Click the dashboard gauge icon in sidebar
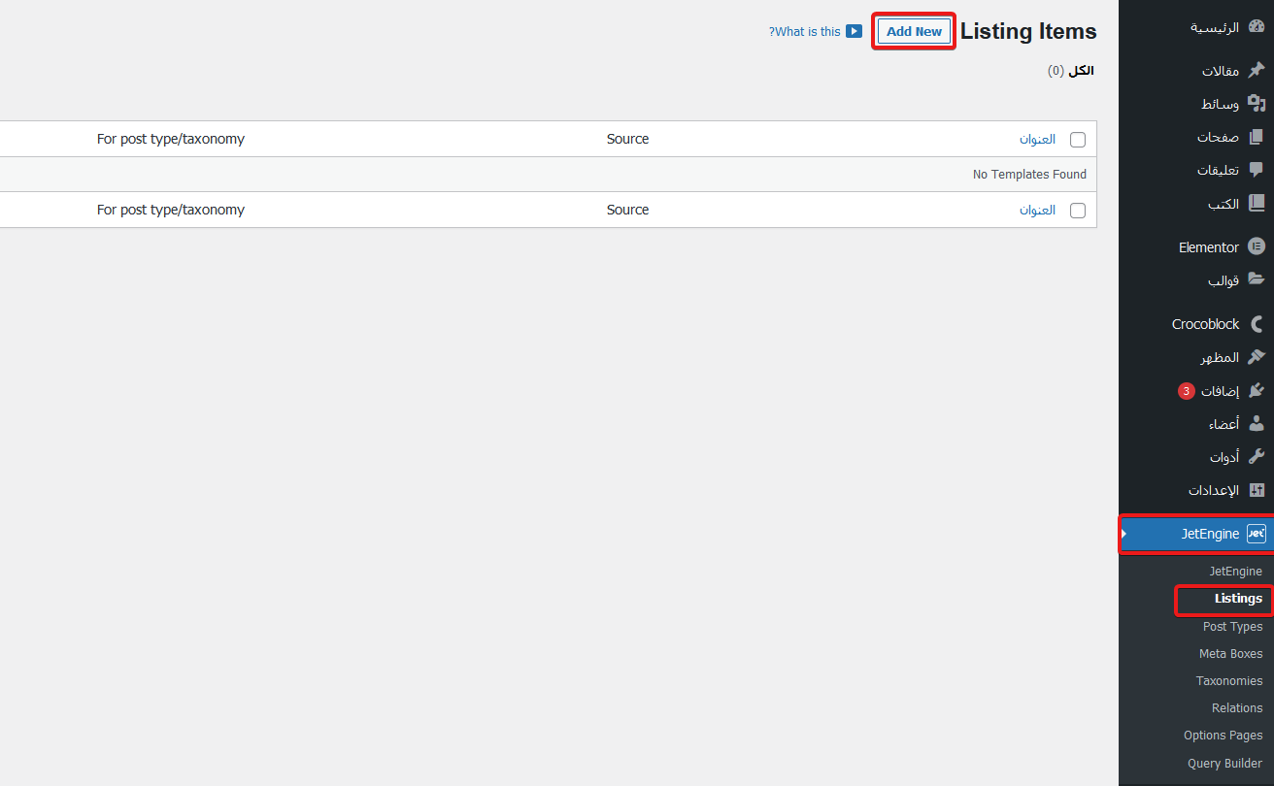Image resolution: width=1274 pixels, height=786 pixels. (1257, 27)
